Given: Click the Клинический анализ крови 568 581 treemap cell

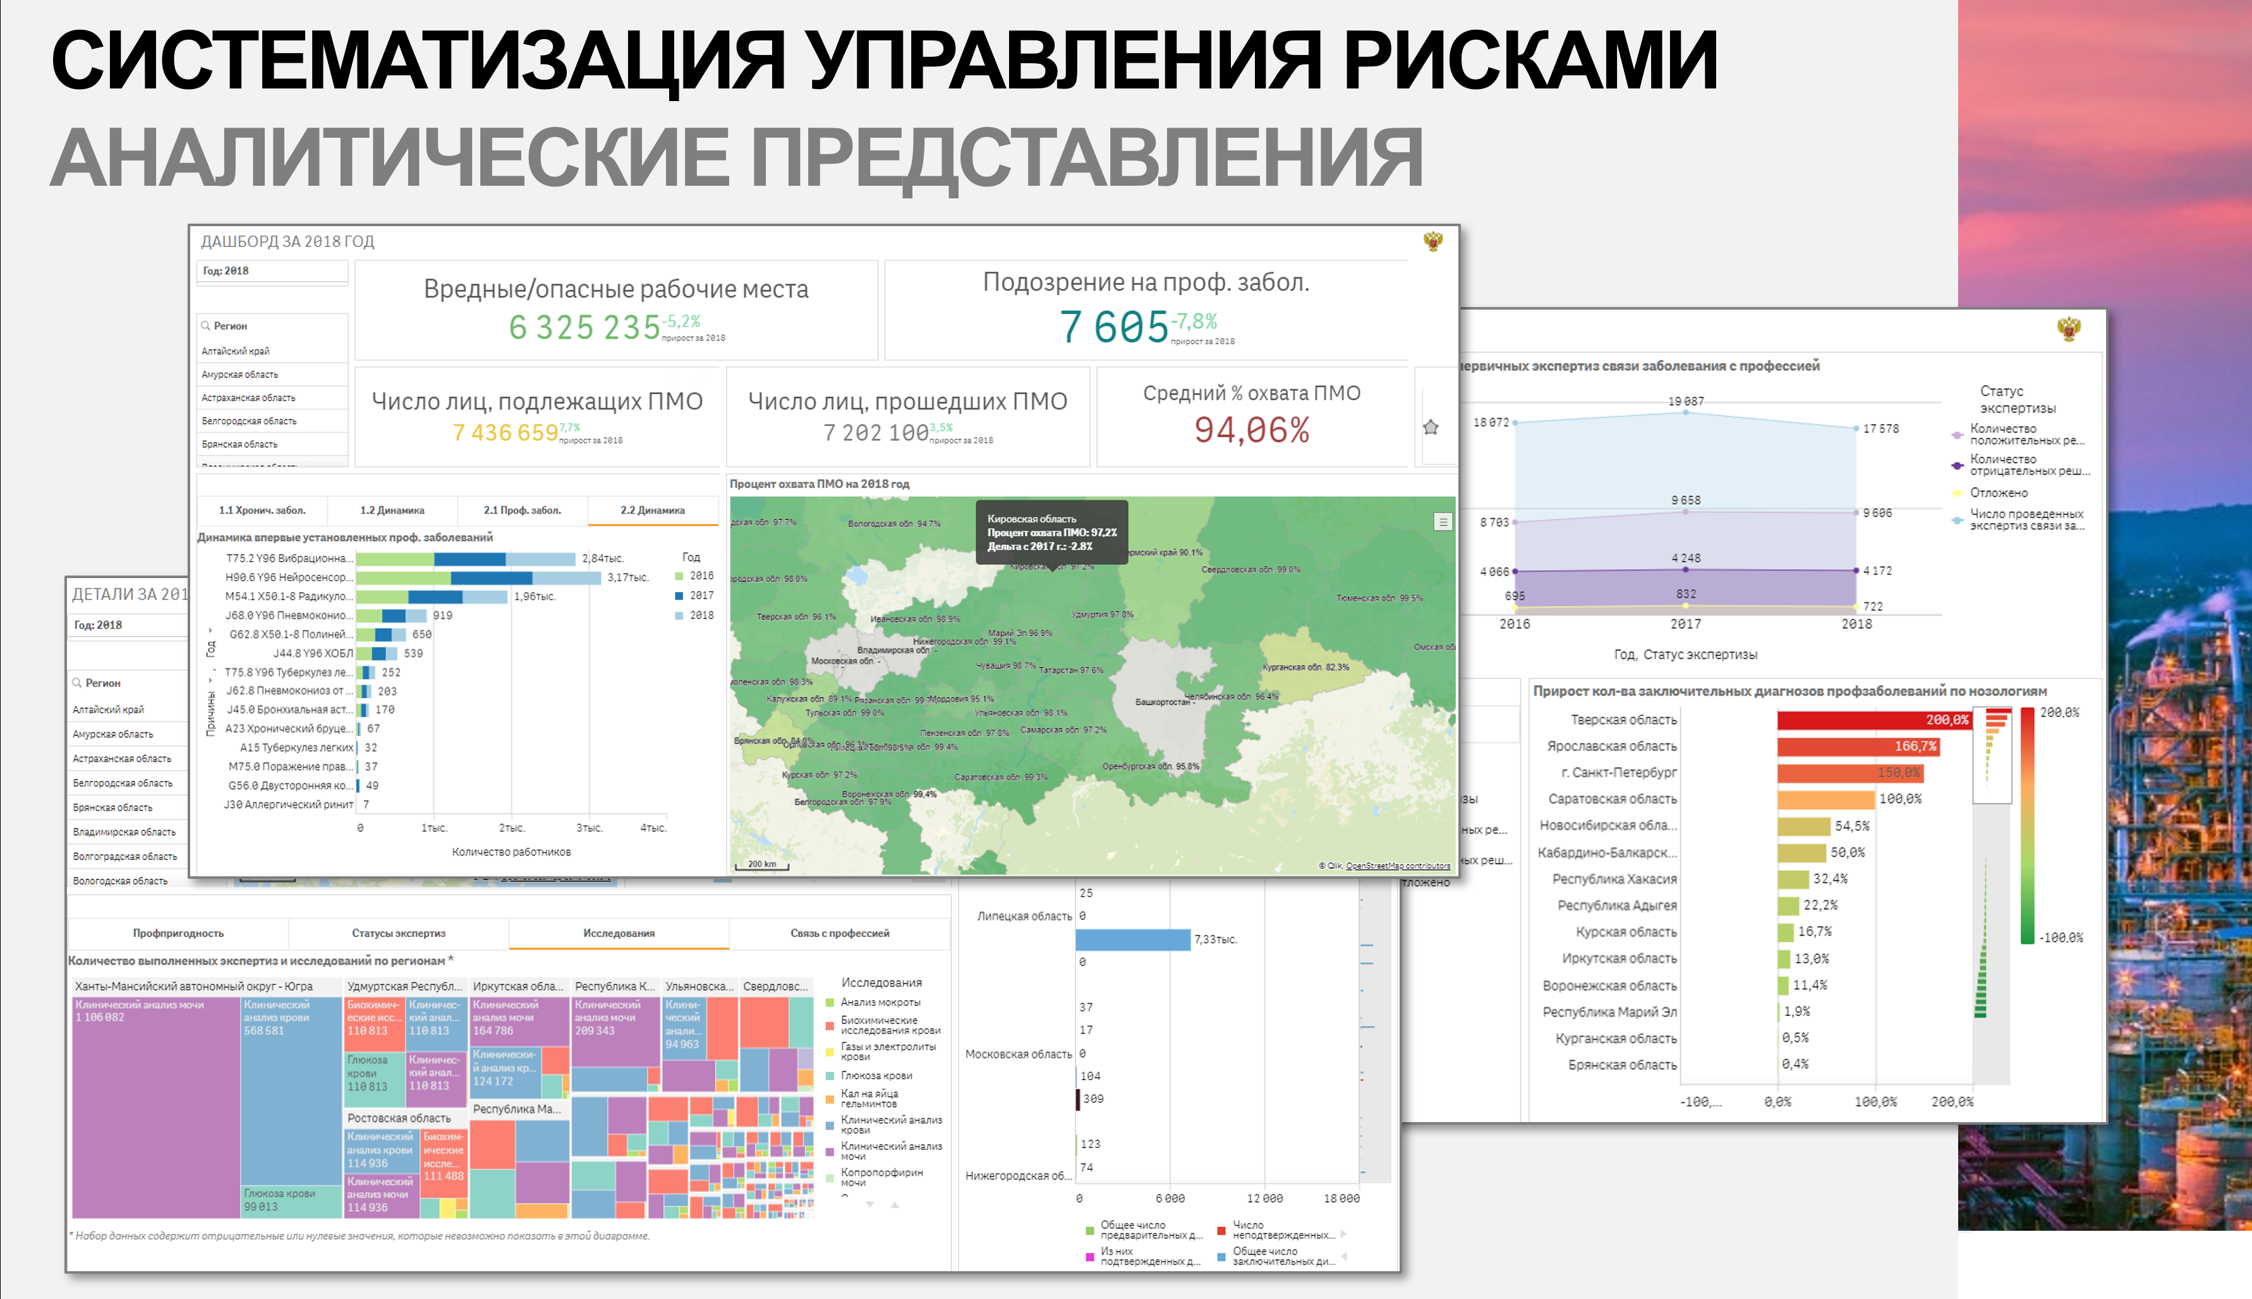Looking at the screenshot, I should tap(291, 1091).
